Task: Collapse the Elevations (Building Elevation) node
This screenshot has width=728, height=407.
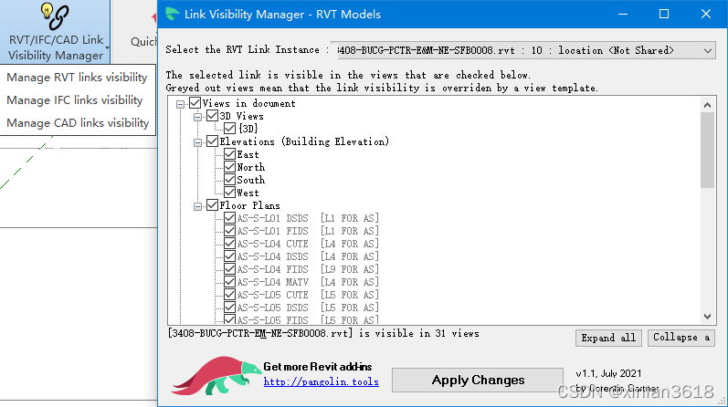Action: point(198,142)
